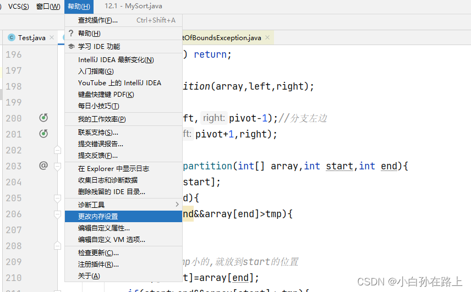This screenshot has height=292, width=471.
Task: Collapse the code fold at line 203
Action: (57, 166)
